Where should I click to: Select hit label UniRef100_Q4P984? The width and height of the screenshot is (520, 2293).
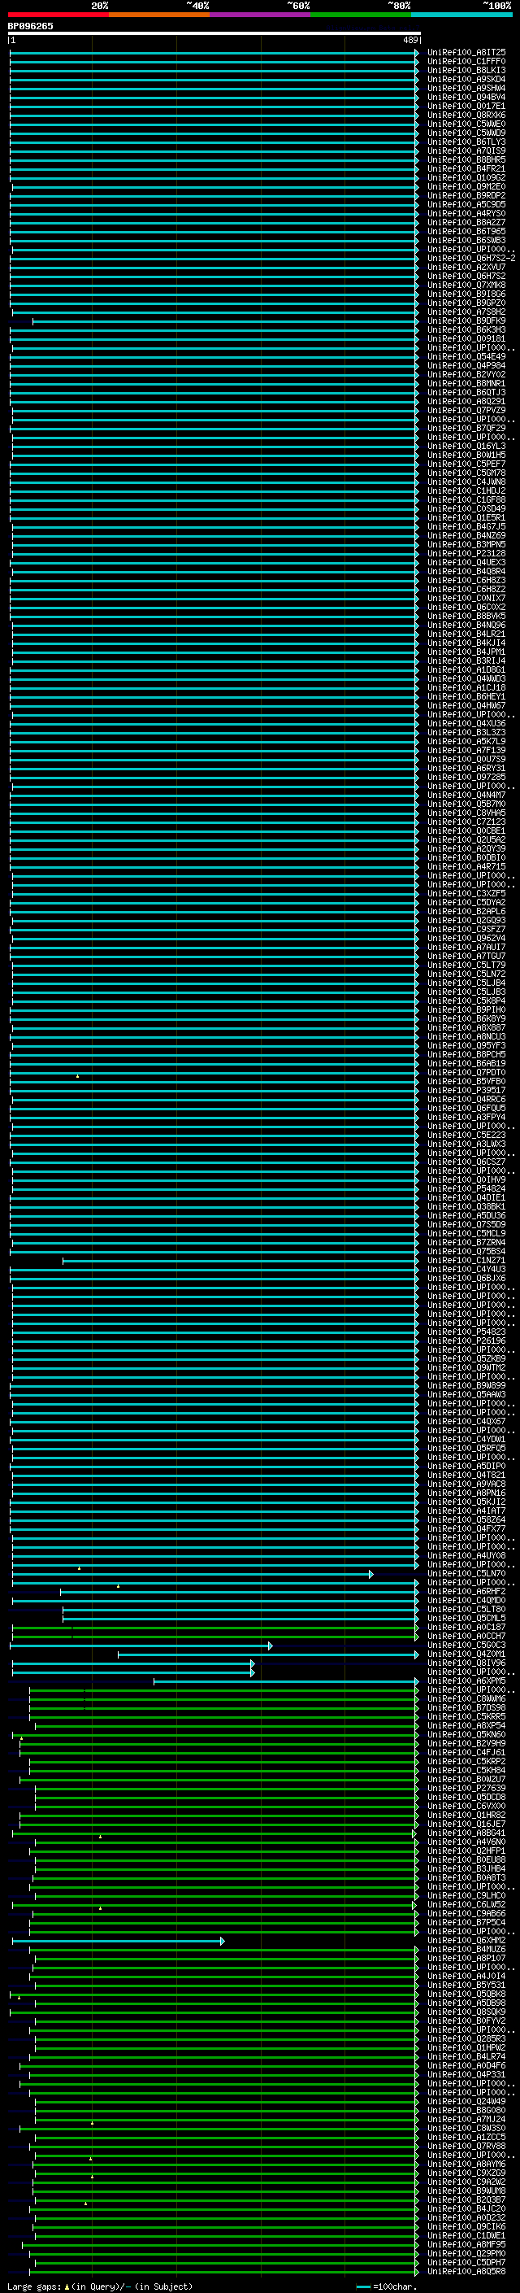point(466,365)
